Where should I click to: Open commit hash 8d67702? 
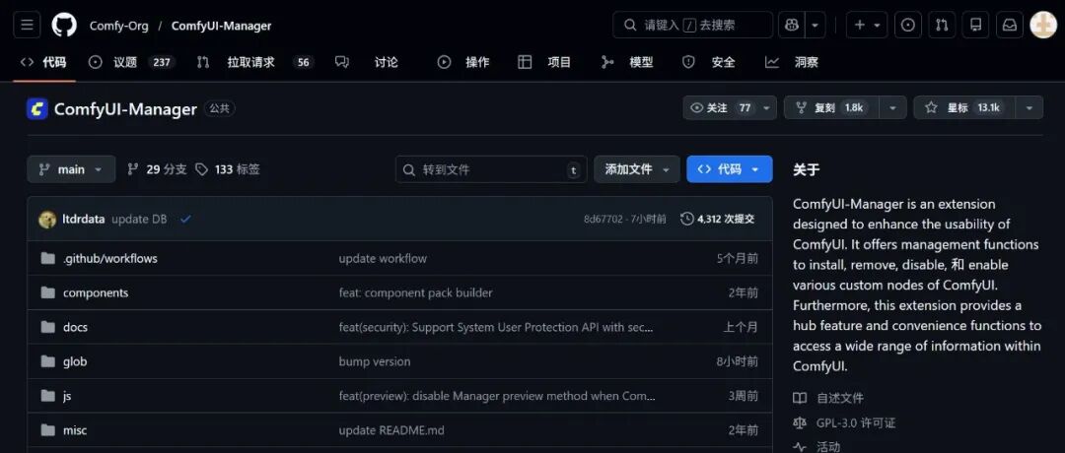click(x=603, y=219)
